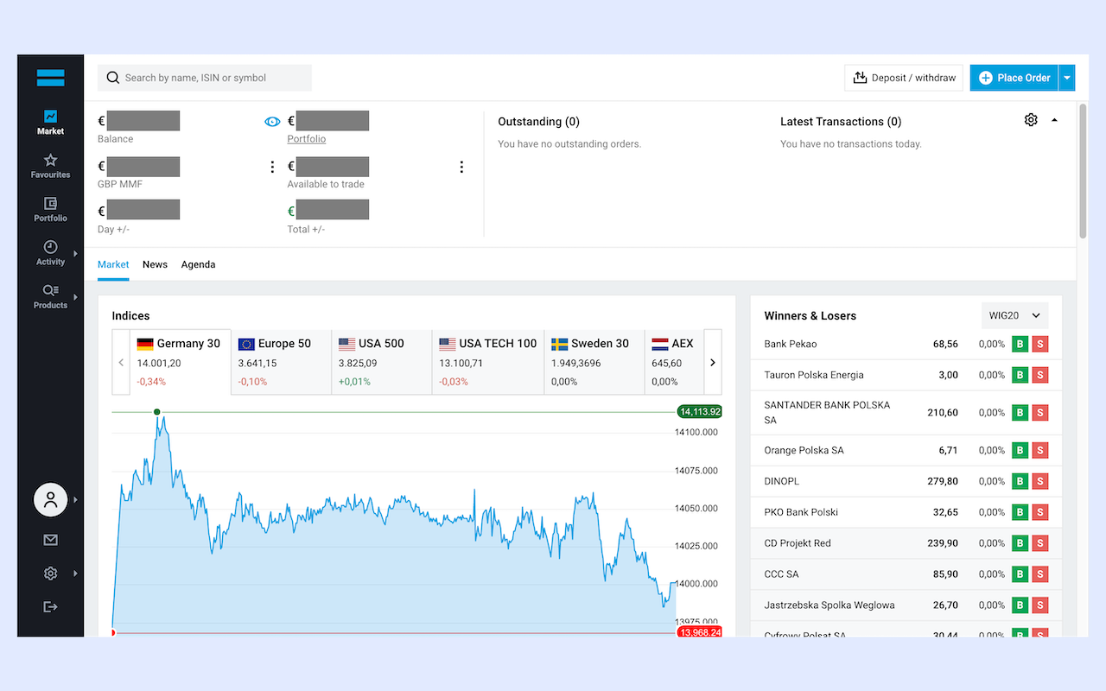Open the inbox envelope icon

tap(50, 540)
